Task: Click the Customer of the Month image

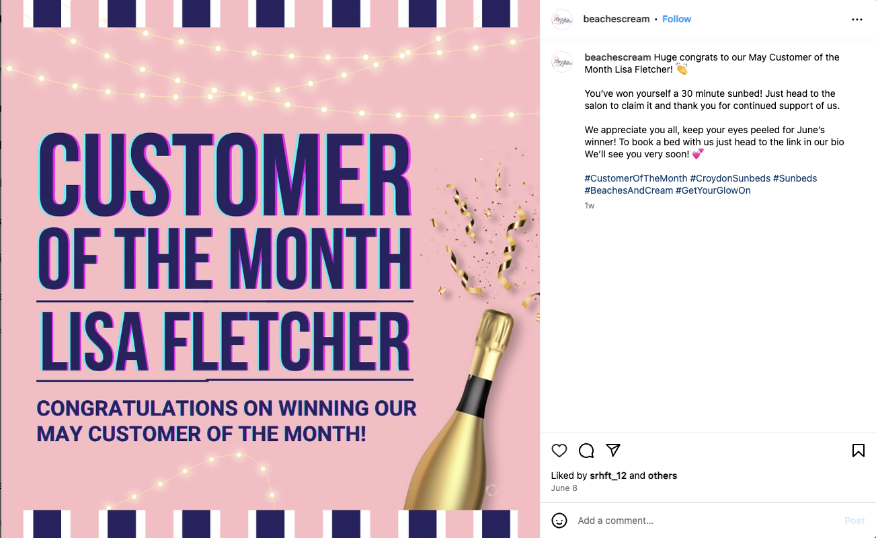Action: pos(270,269)
